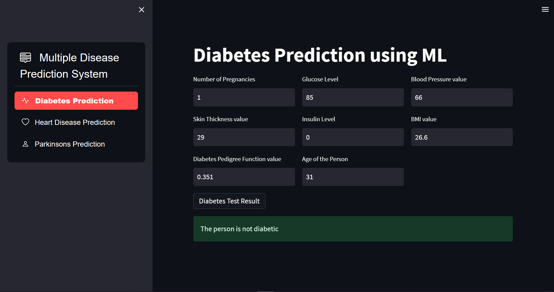Screen dimensions: 554x292
Task: Open the hamburger menu at top right
Action: pyautogui.click(x=545, y=9)
